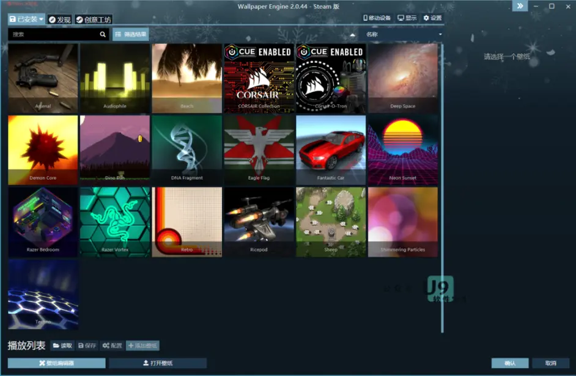Collapse the right panel with the double chevron
Viewport: 576px width, 376px height.
(x=520, y=6)
